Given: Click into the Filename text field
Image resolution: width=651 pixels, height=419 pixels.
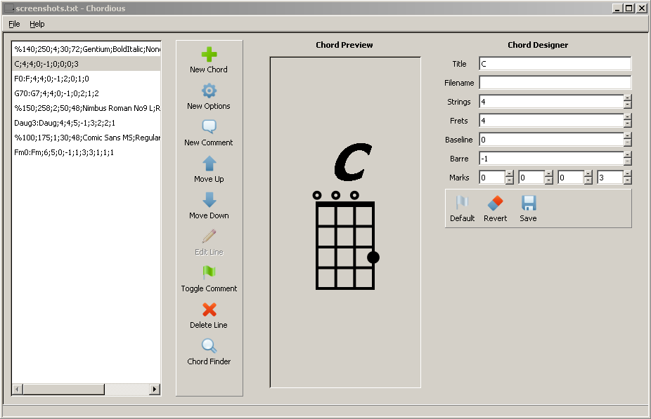Looking at the screenshot, I should click(x=555, y=83).
